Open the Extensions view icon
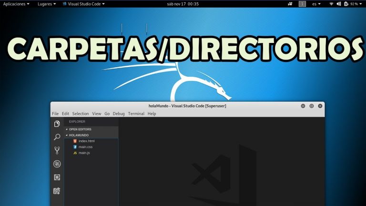Image resolution: width=366 pixels, height=206 pixels. 57,177
